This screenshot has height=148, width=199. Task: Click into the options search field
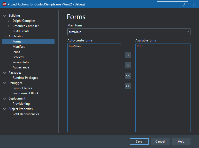[x=172, y=4]
